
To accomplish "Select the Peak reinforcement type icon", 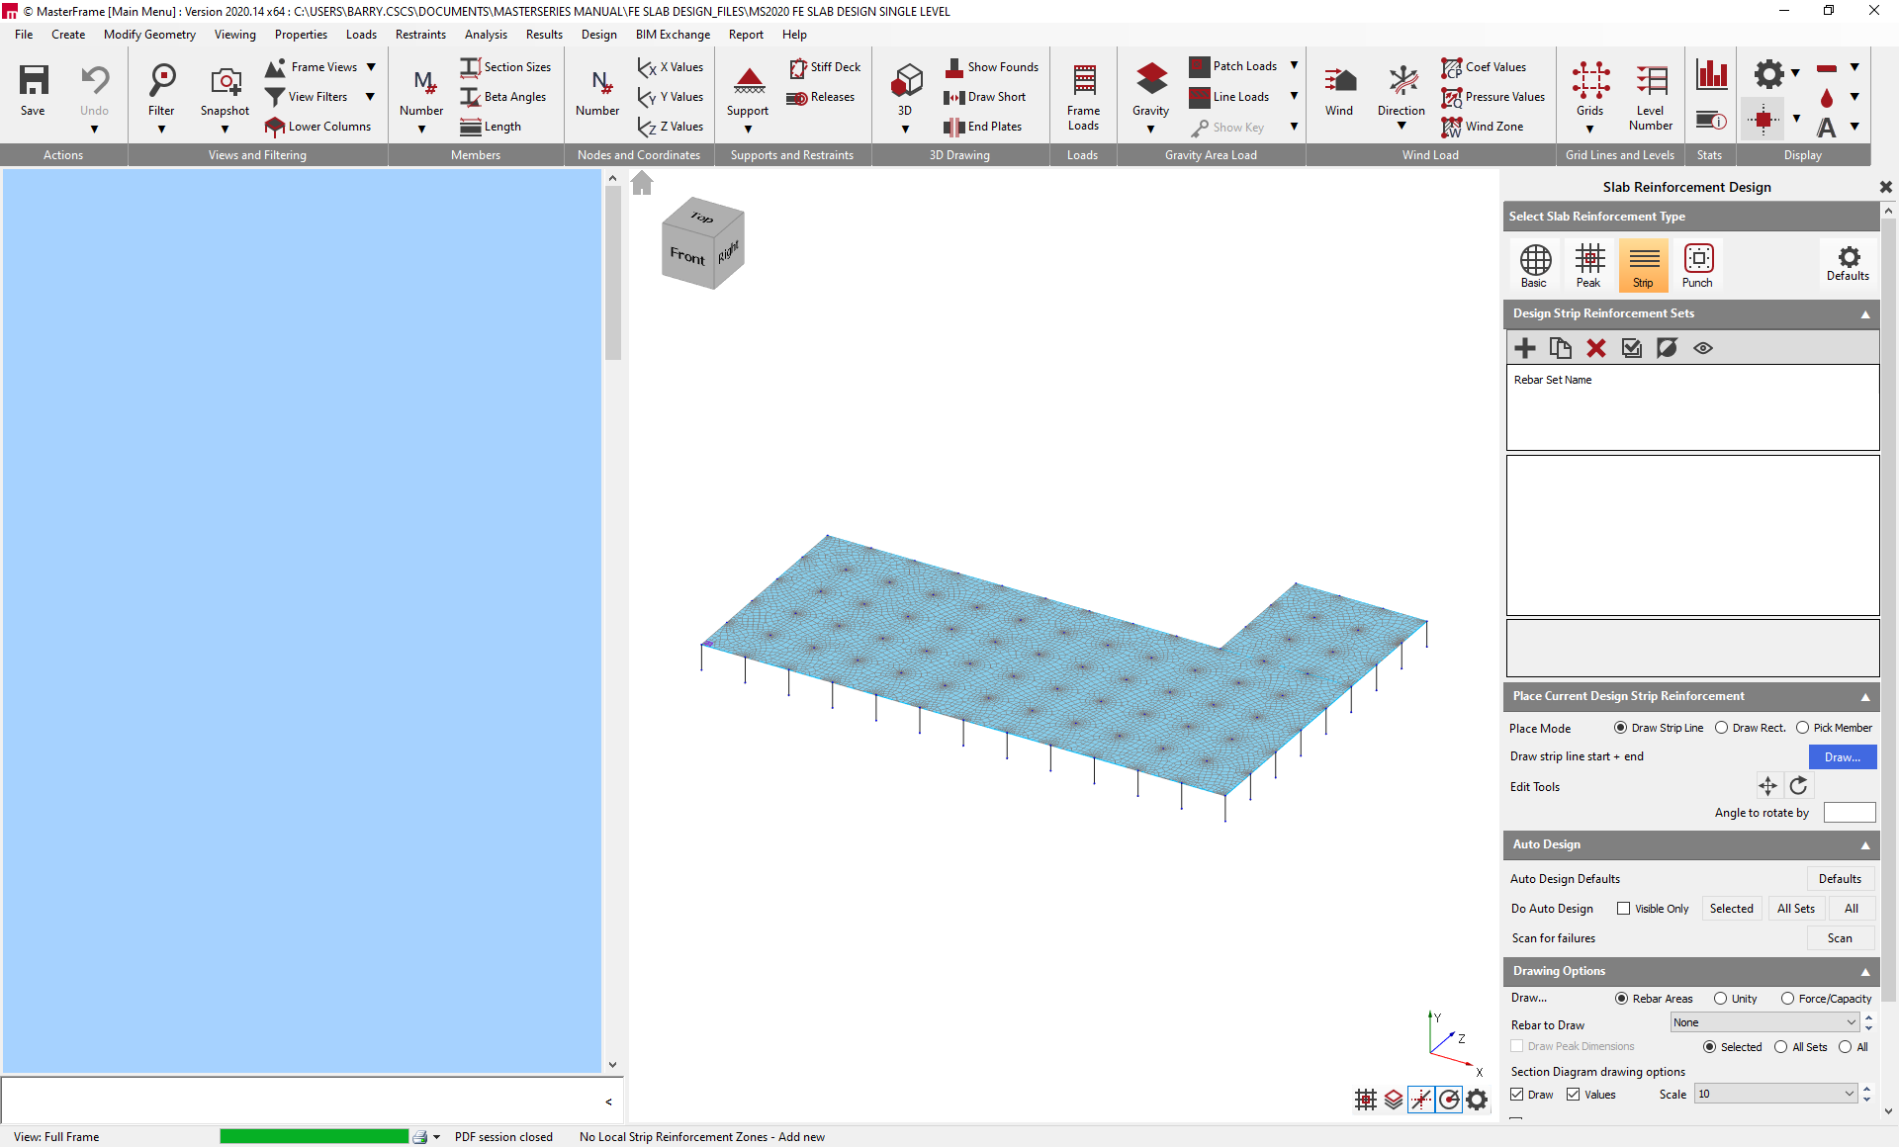I will 1588,264.
